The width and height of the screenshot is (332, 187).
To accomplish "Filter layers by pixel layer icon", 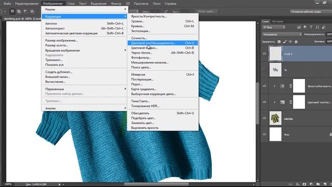I will 299,27.
